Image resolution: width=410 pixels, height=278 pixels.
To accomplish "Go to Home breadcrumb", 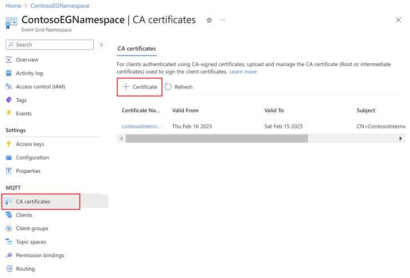I will [13, 6].
